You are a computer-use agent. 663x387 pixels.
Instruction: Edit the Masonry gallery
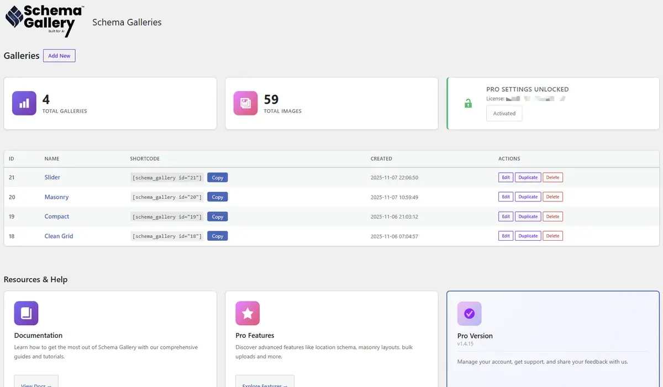pyautogui.click(x=506, y=197)
